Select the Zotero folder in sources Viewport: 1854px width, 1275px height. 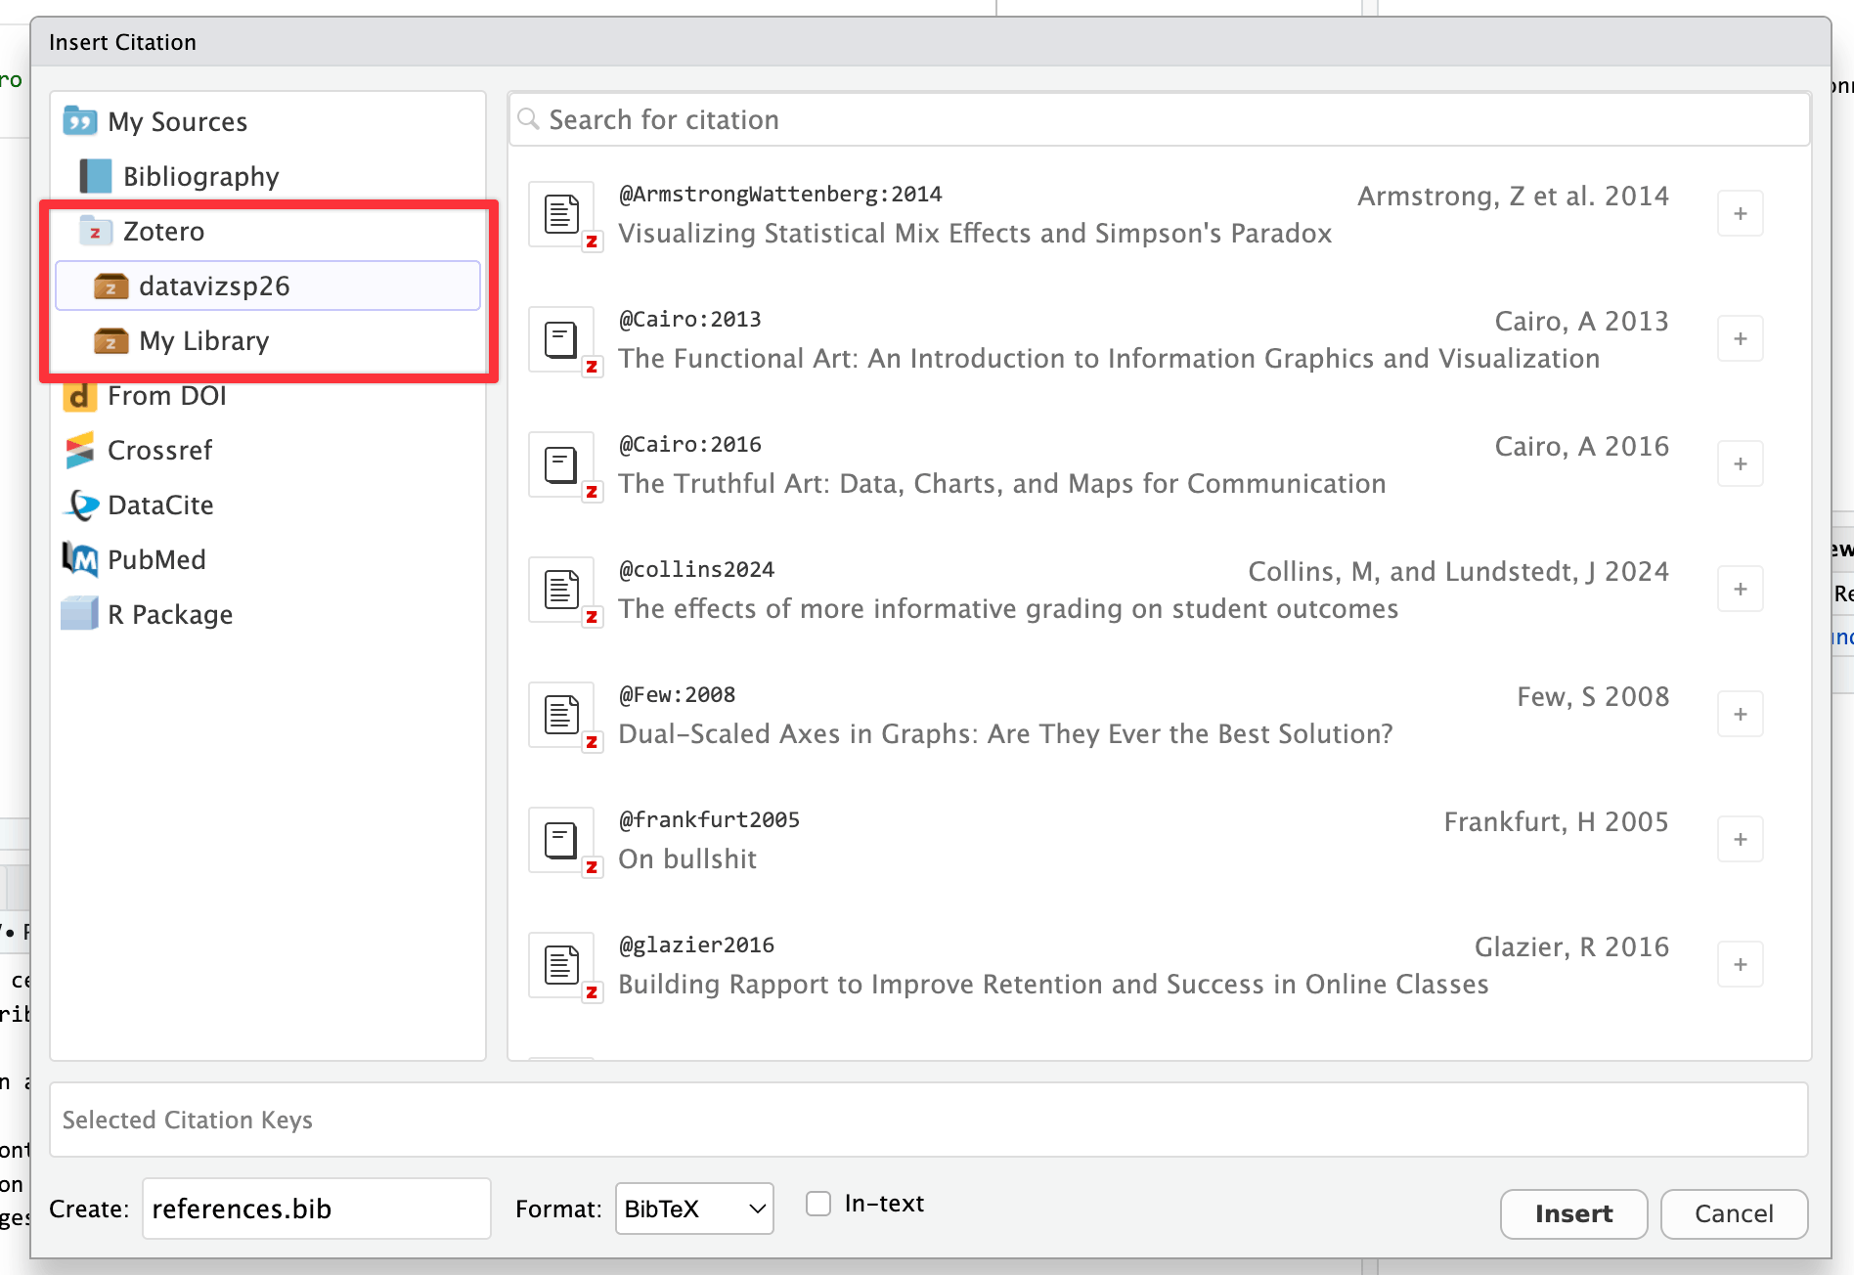[x=163, y=232]
